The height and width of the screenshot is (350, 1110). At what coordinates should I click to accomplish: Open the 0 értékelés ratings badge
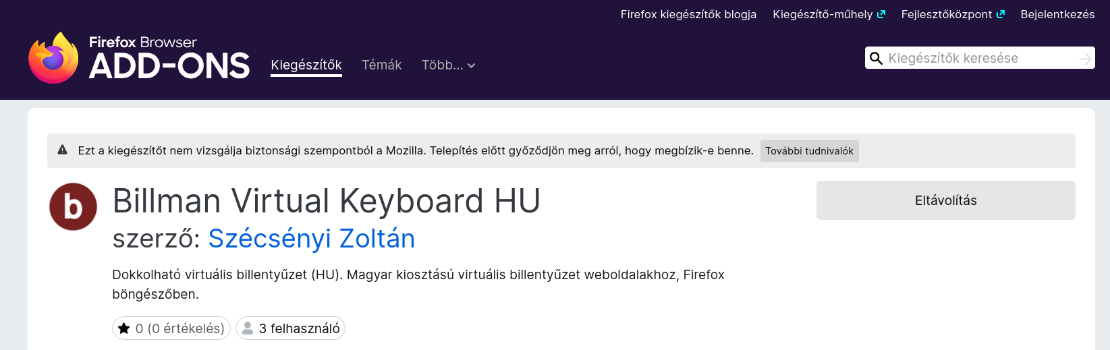(179, 328)
